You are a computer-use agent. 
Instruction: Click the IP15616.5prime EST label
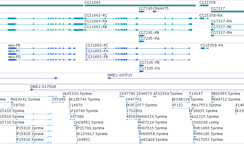[30, 140]
